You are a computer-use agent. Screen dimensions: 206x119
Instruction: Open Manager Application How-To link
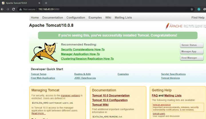pyautogui.click(x=80, y=54)
